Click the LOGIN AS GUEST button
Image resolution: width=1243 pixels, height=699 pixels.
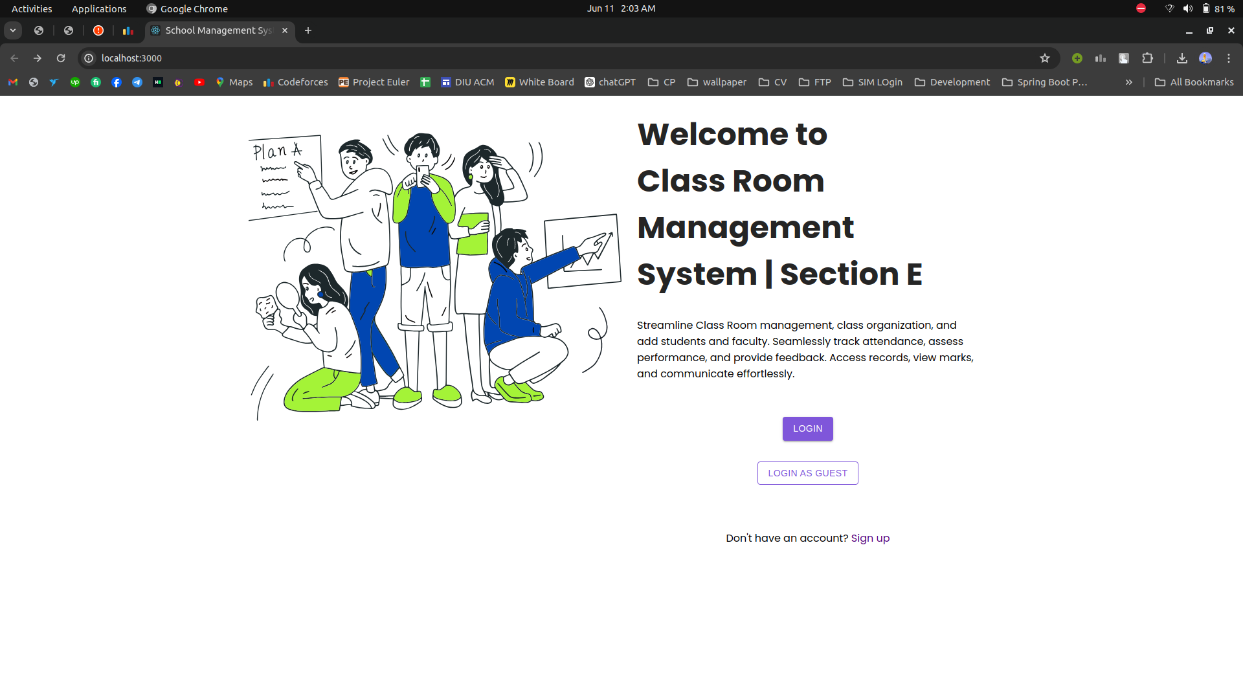807,473
